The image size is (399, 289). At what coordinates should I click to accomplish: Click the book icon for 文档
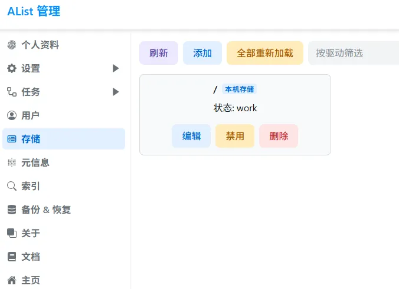tap(12, 257)
